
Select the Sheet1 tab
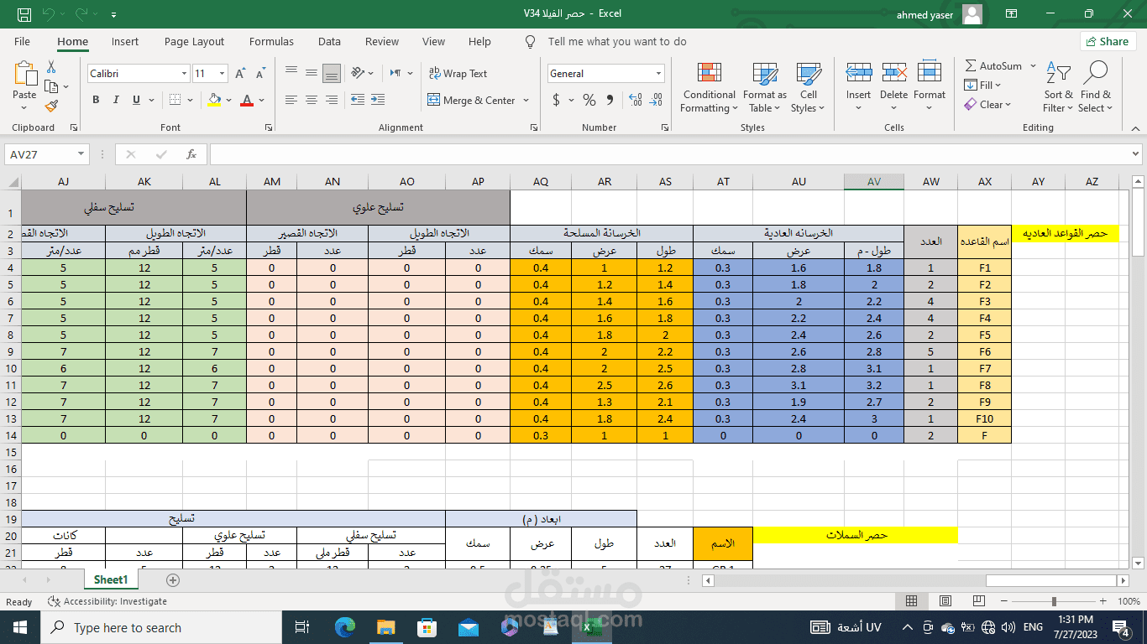111,579
